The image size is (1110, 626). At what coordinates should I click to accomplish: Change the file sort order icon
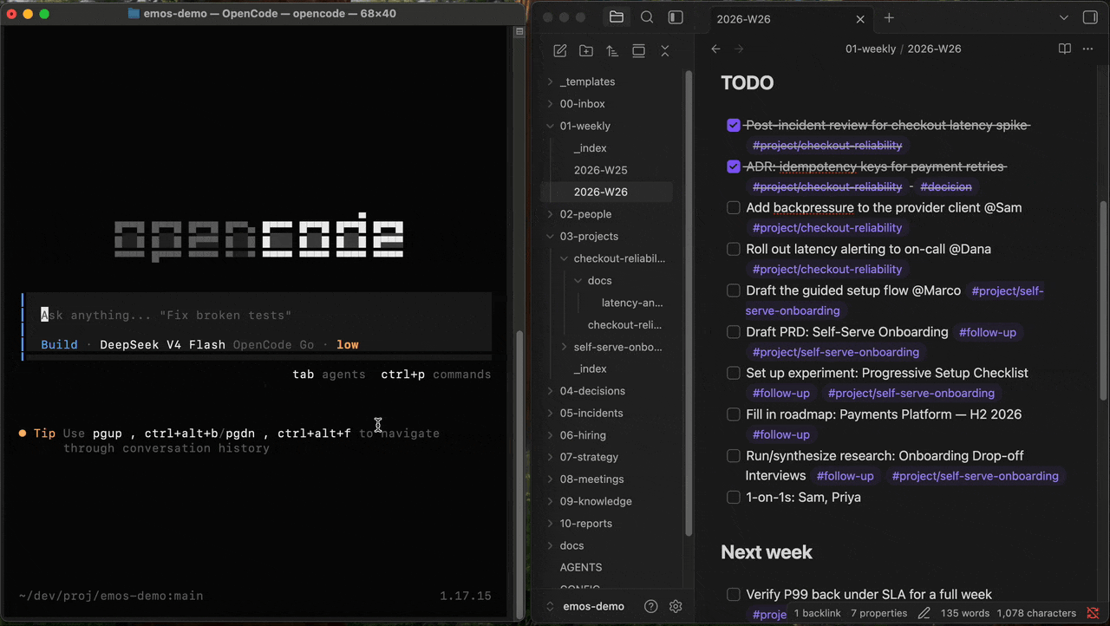point(612,51)
